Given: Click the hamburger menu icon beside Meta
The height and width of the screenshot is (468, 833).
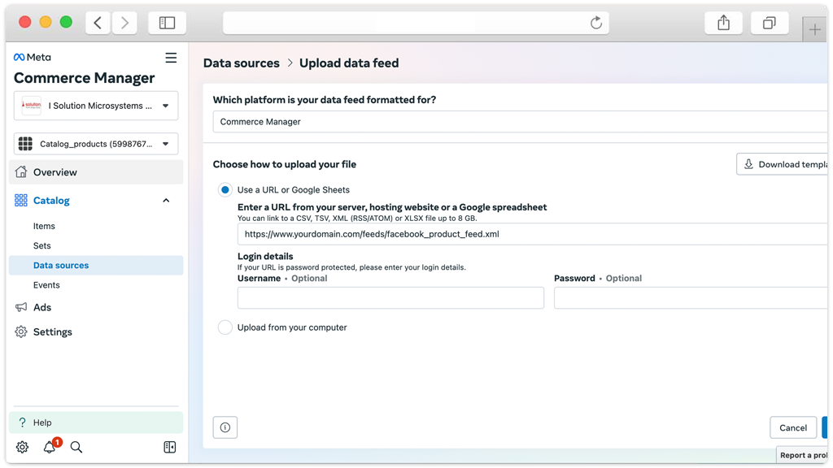Looking at the screenshot, I should tap(171, 58).
